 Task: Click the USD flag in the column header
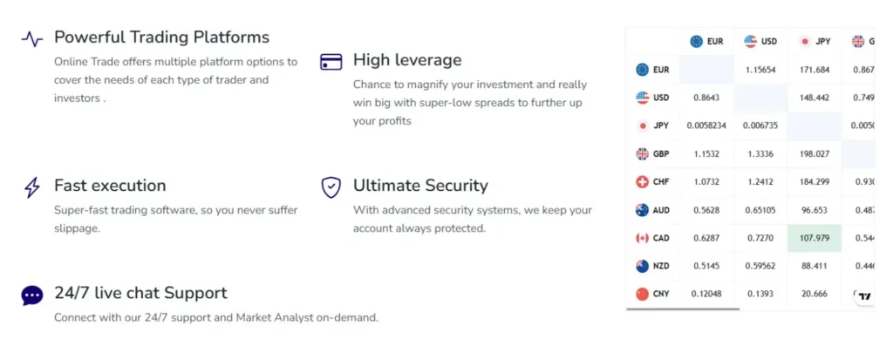pos(750,41)
